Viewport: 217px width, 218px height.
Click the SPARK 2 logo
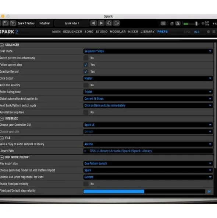[9, 32]
